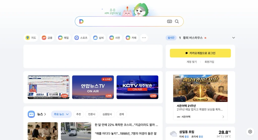Select the 경제 news tab
The height and width of the screenshot is (140, 258).
pos(121,114)
